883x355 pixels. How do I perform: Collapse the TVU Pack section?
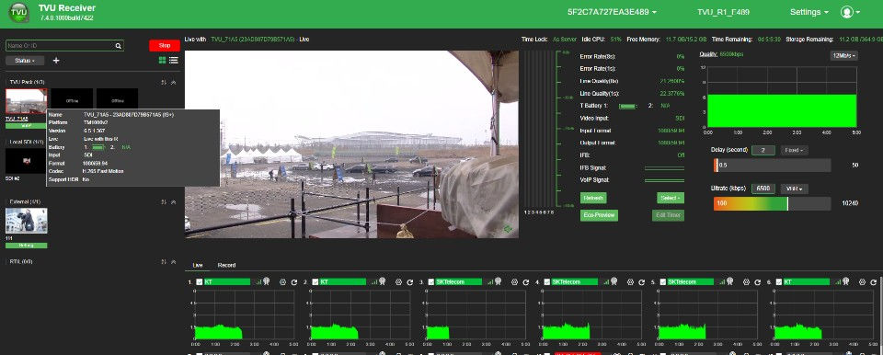(x=174, y=82)
